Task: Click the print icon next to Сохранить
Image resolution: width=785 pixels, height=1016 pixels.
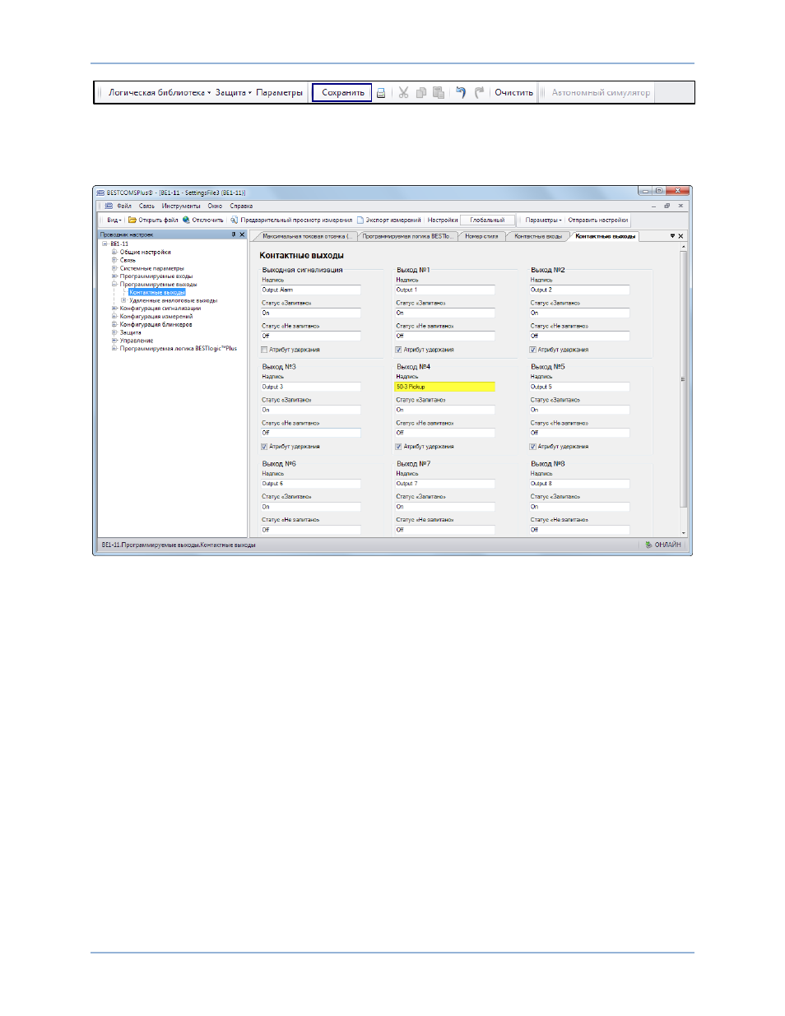Action: coord(381,93)
